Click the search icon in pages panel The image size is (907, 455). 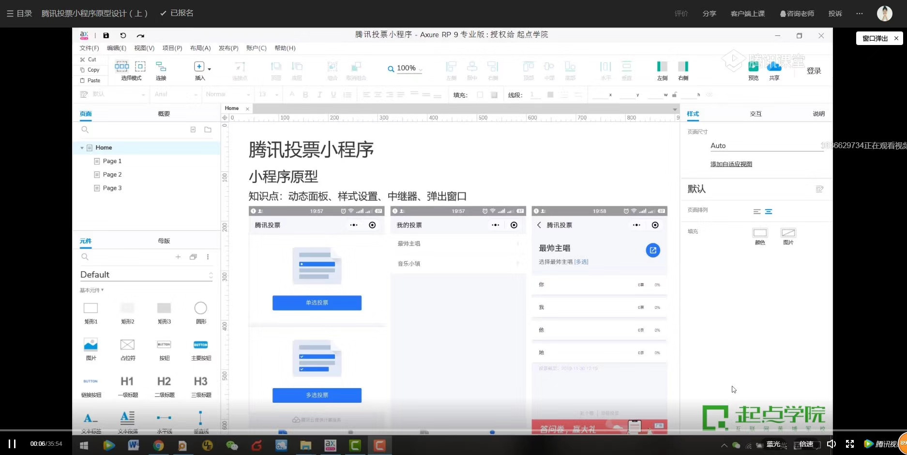(85, 130)
